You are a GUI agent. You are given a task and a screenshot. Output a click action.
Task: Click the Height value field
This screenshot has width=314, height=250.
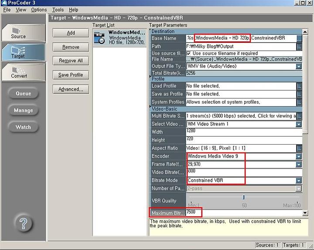[244, 140]
